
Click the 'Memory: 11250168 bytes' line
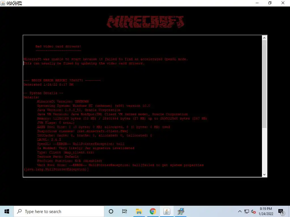[x=122, y=118]
